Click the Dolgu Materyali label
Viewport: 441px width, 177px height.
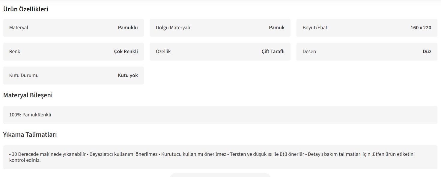pyautogui.click(x=173, y=28)
